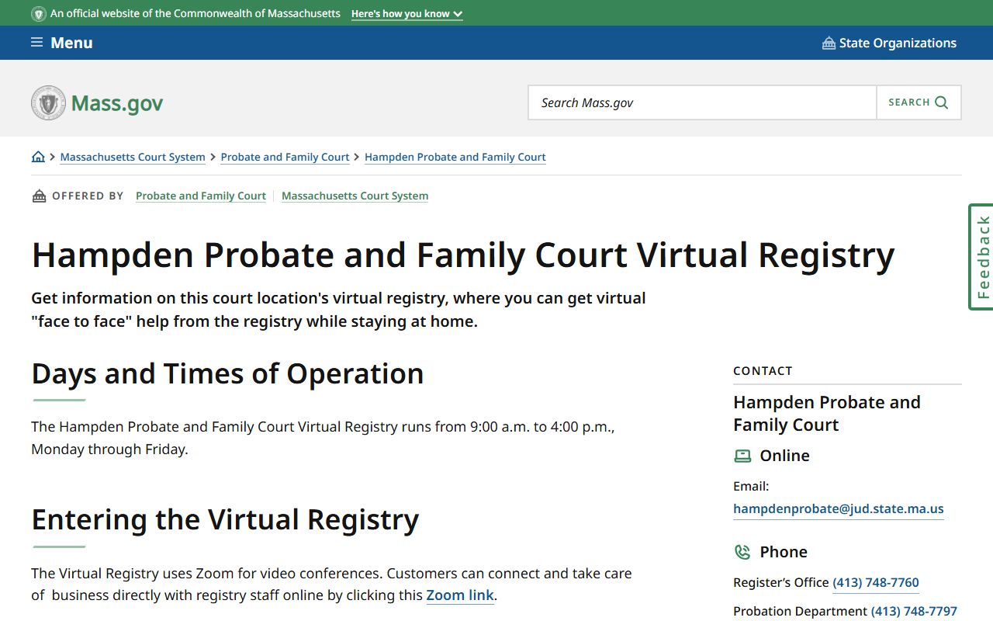
Task: Go to home via breadcrumb house icon
Action: (38, 157)
